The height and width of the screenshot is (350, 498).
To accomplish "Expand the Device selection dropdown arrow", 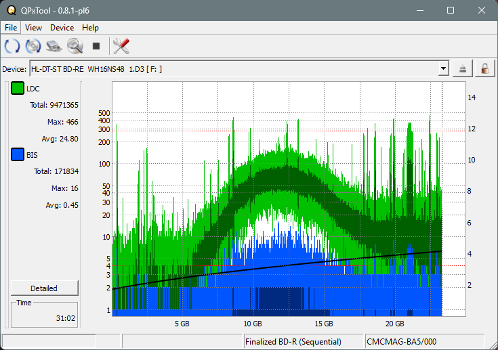I will pyautogui.click(x=443, y=68).
